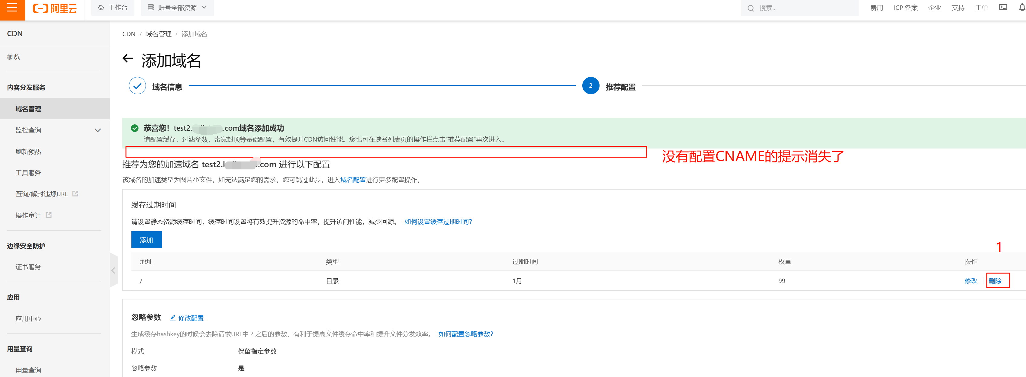Open 域名管理 in the sidebar

click(28, 108)
